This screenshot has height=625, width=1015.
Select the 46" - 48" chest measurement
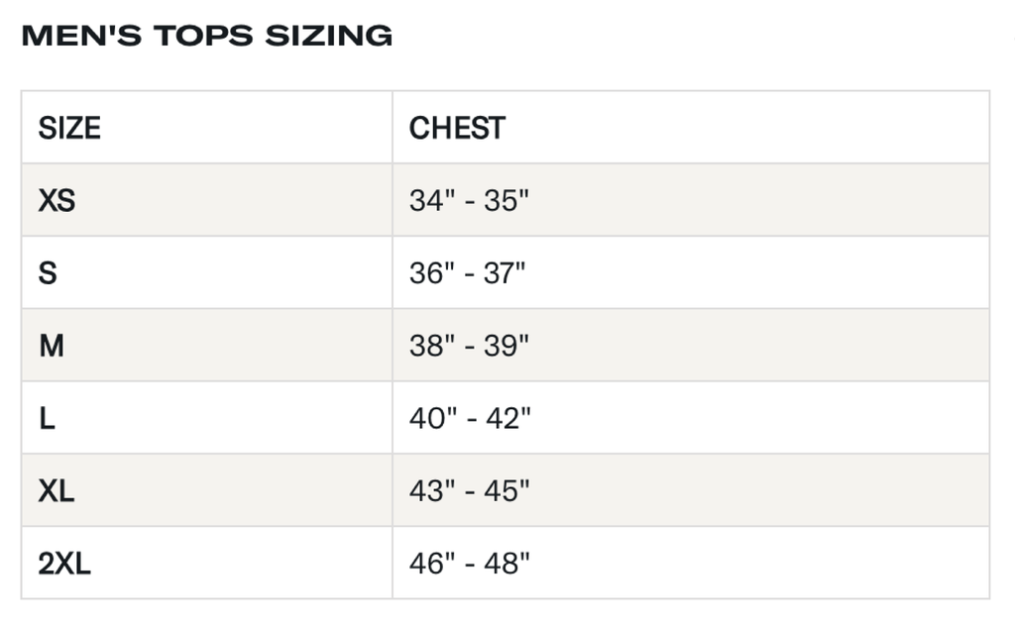pos(470,564)
